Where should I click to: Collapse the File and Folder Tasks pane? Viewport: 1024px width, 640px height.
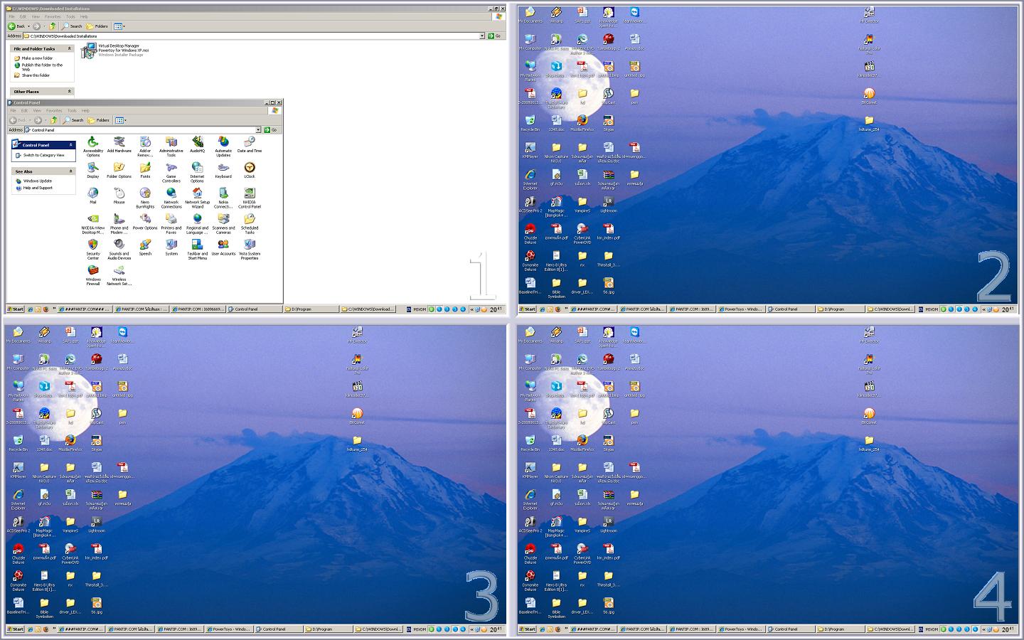70,49
